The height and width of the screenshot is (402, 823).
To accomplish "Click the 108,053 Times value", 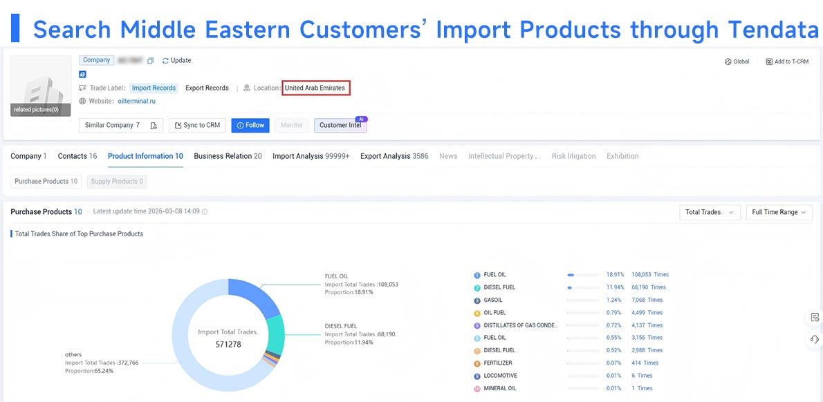I will (650, 275).
